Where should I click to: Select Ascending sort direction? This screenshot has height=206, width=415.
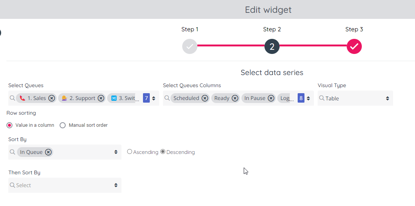[x=130, y=152]
